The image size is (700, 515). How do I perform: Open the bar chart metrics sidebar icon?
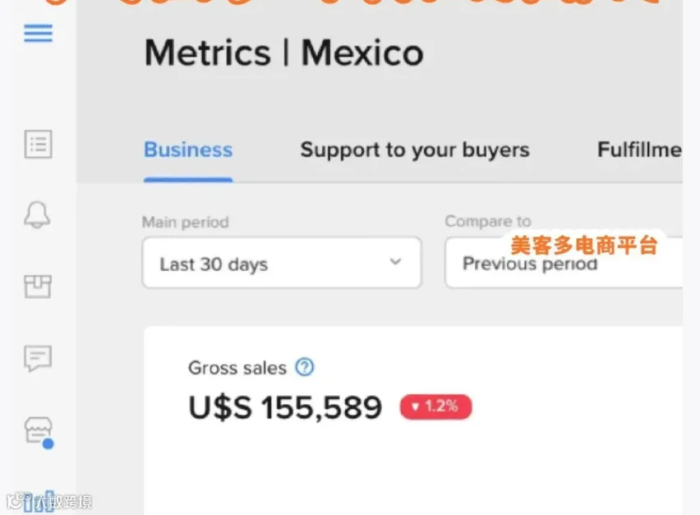(x=39, y=501)
